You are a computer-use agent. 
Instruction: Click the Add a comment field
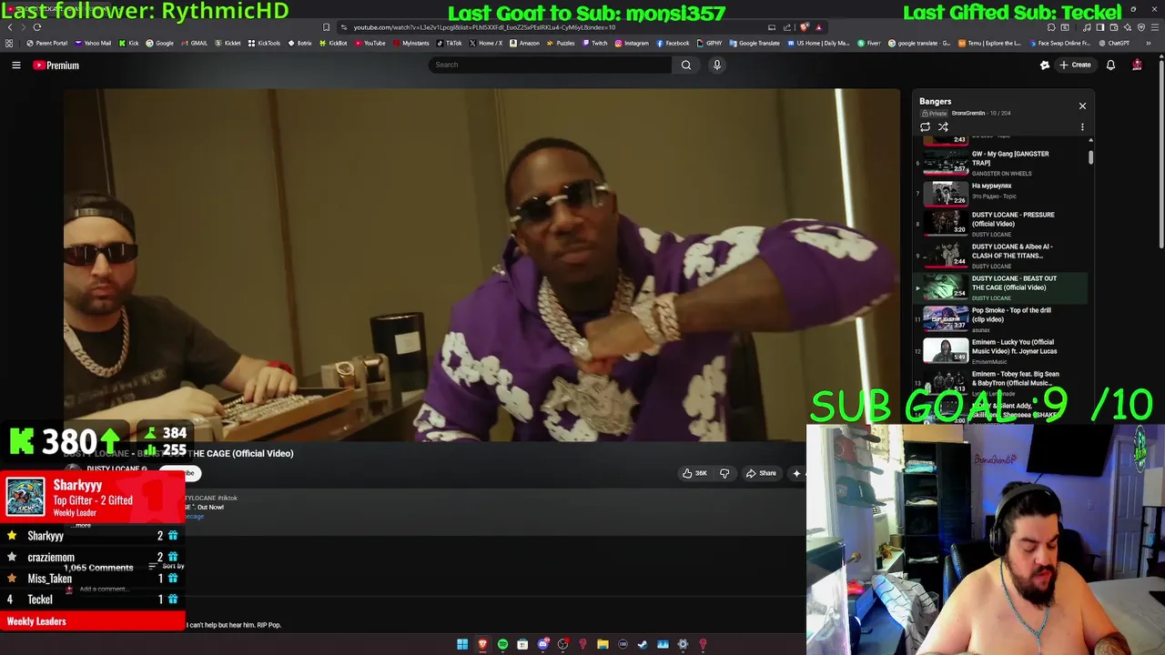103,589
